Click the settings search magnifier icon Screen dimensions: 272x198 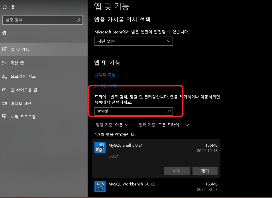(79, 20)
